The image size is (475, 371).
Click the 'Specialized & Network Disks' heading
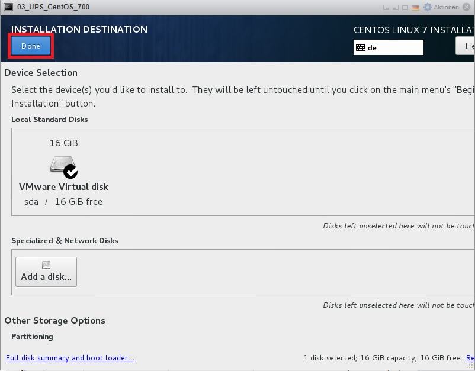coord(65,241)
